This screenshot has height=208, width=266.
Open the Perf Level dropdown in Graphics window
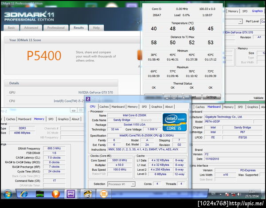pos(263,22)
